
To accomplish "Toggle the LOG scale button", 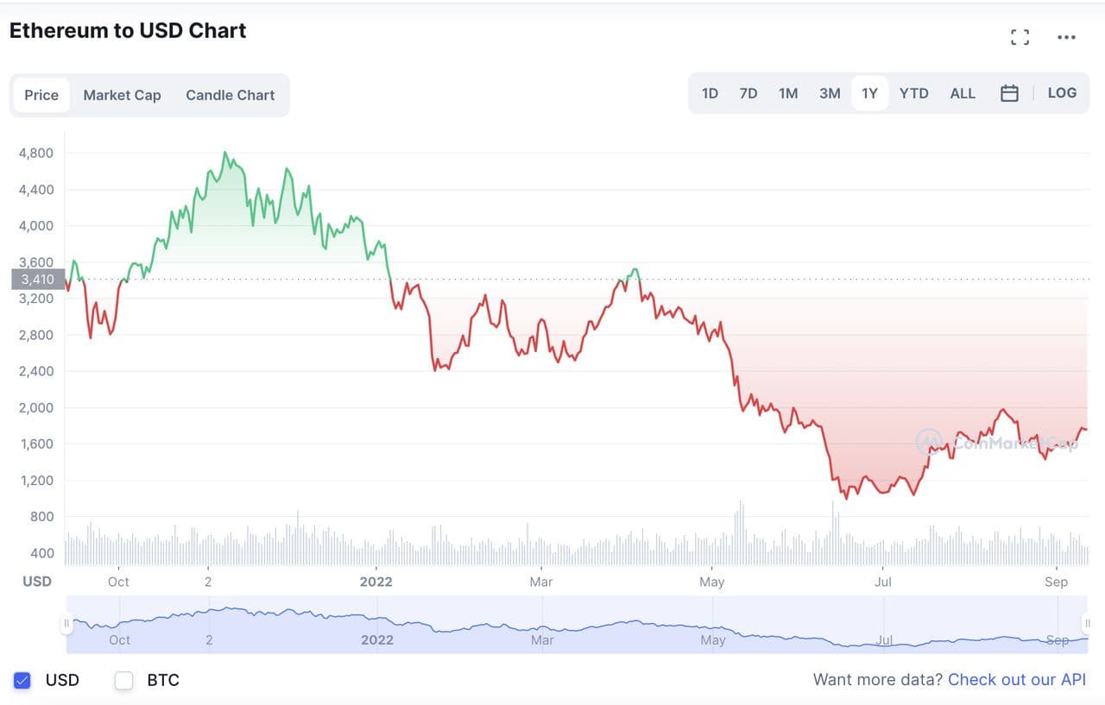I will [1062, 93].
